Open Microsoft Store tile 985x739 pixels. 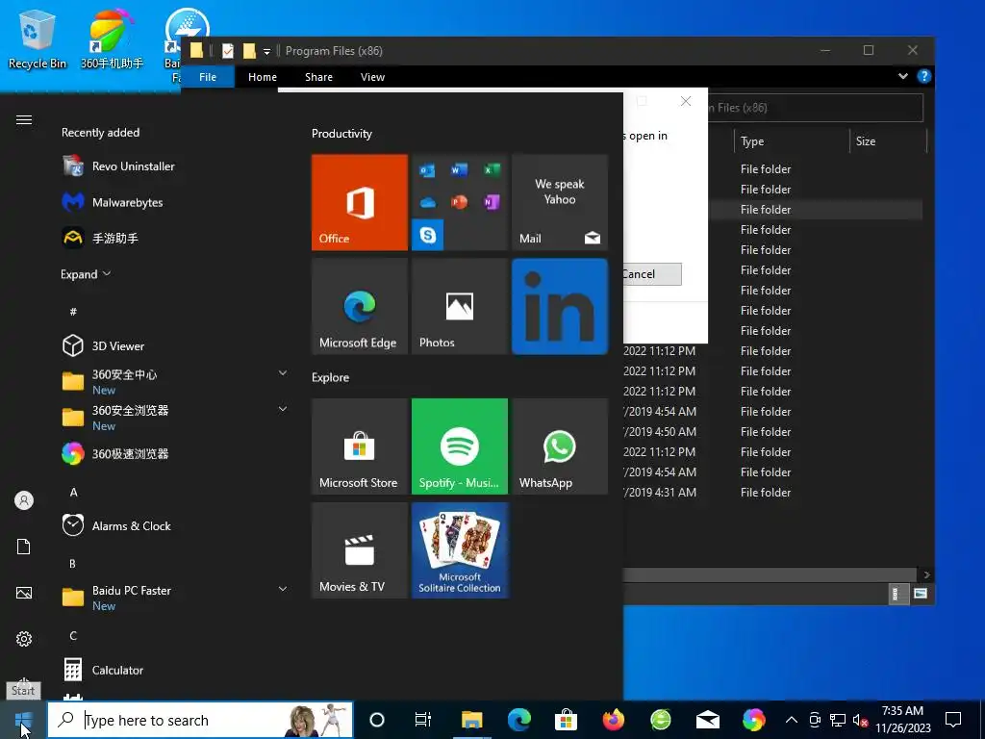pyautogui.click(x=360, y=446)
